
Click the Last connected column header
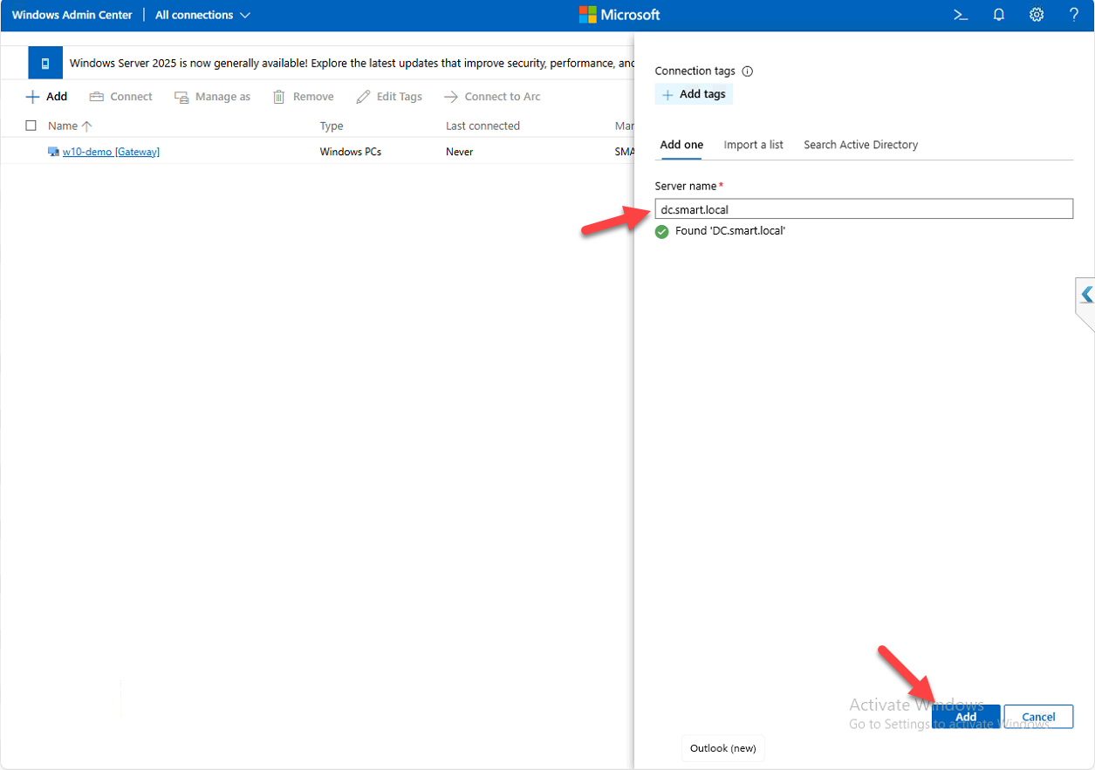482,126
